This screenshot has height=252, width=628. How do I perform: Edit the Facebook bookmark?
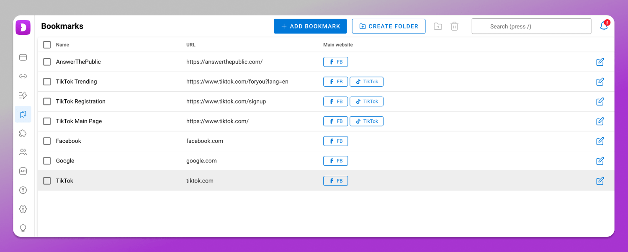[x=600, y=141]
